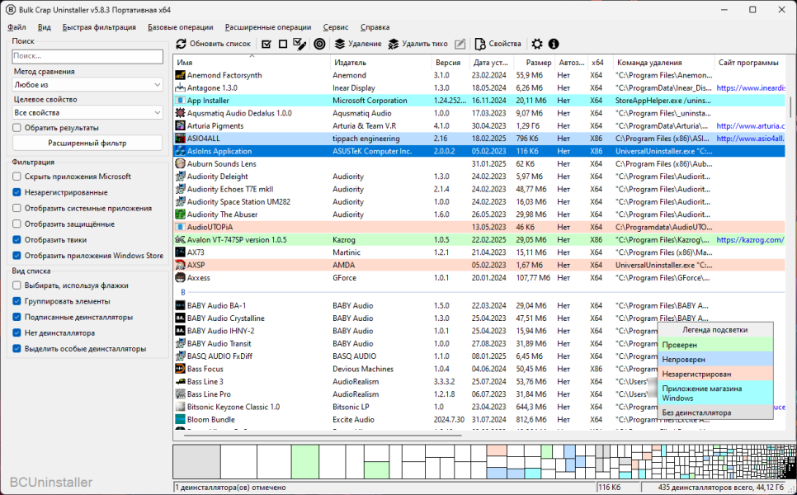Open the Целевое свойство dropdown (Все свойства)
Viewport: 797px width, 495px height.
[87, 112]
